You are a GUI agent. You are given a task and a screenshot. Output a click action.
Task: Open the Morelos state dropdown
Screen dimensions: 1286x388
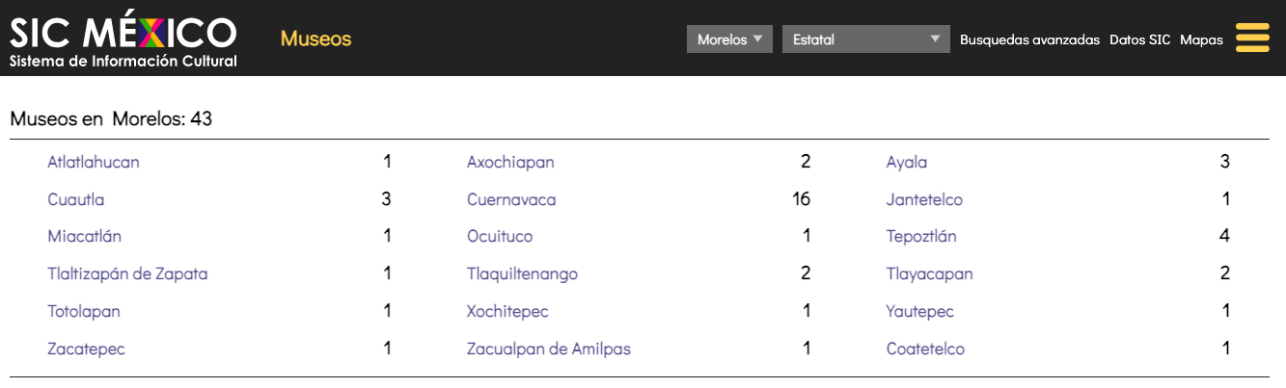tap(729, 39)
